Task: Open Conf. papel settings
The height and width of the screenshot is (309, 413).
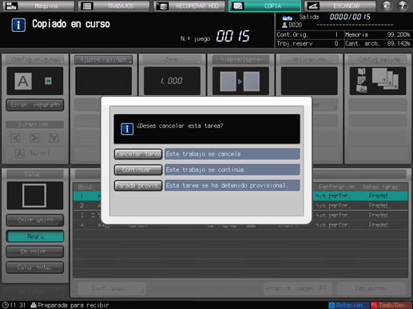Action: click(x=112, y=288)
